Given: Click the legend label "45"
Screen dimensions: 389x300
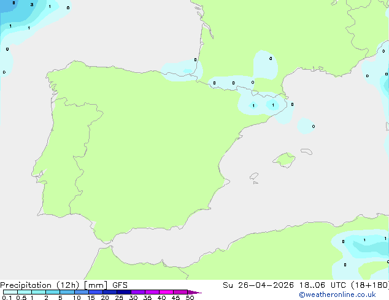Looking at the screenshot, I should pos(175,298).
